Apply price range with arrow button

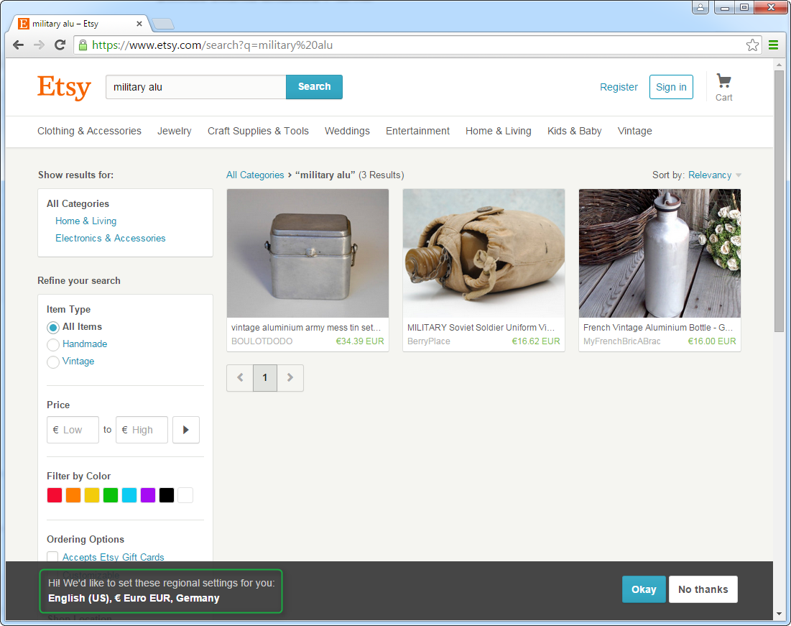coord(185,430)
